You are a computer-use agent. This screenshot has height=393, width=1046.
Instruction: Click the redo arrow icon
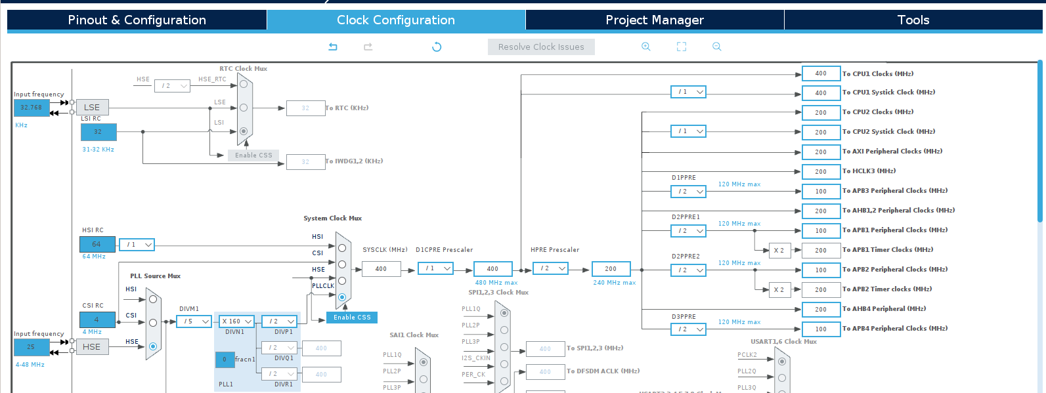click(x=368, y=47)
